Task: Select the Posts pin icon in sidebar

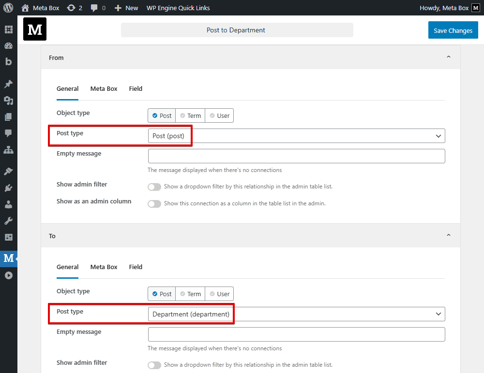Action: click(x=9, y=83)
